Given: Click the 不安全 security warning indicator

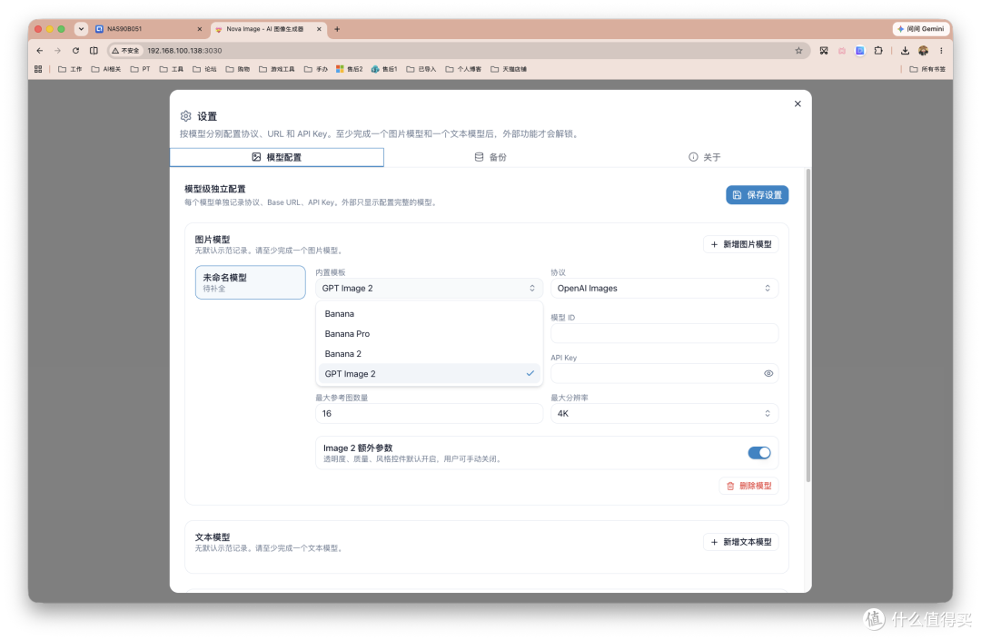Looking at the screenshot, I should pyautogui.click(x=125, y=51).
